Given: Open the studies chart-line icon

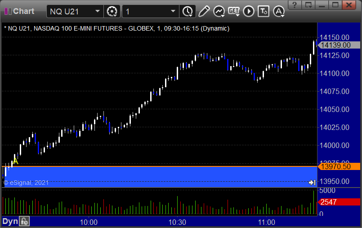Looking at the screenshot, I should (219, 11).
